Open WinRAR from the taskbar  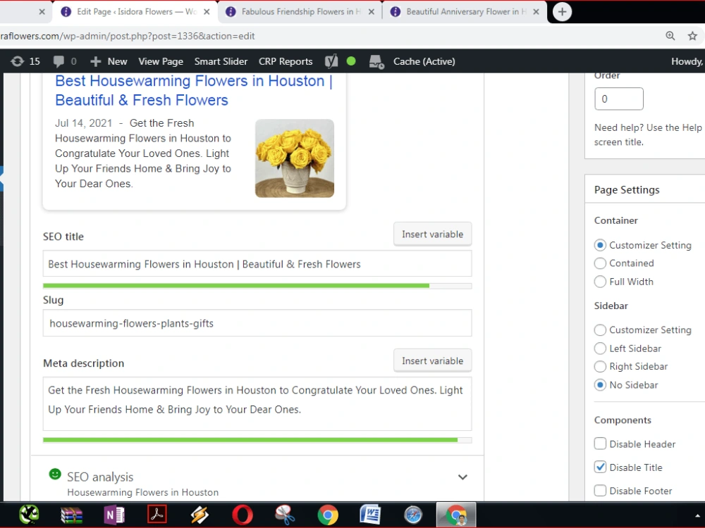71,515
